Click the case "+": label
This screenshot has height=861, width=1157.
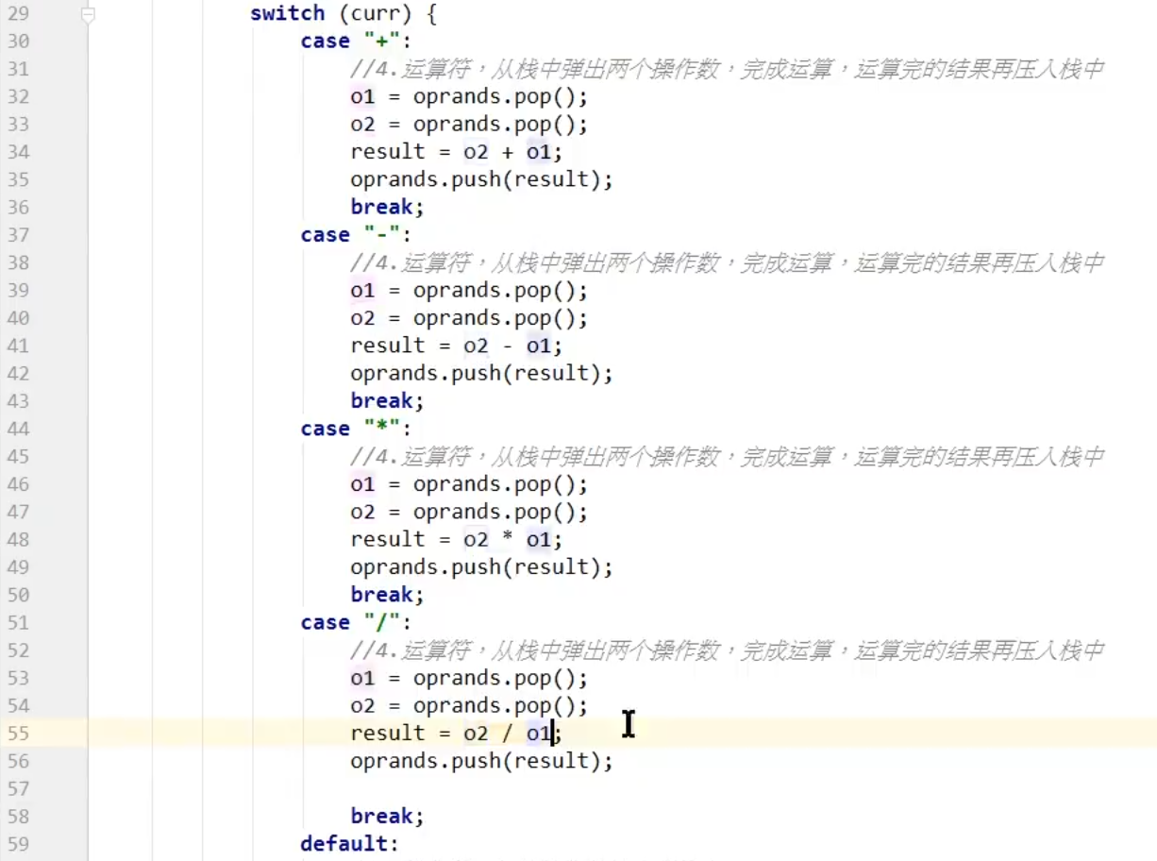pos(356,42)
